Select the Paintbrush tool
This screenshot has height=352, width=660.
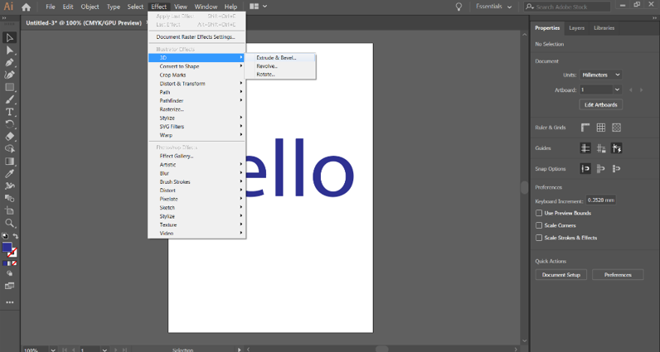(x=10, y=99)
